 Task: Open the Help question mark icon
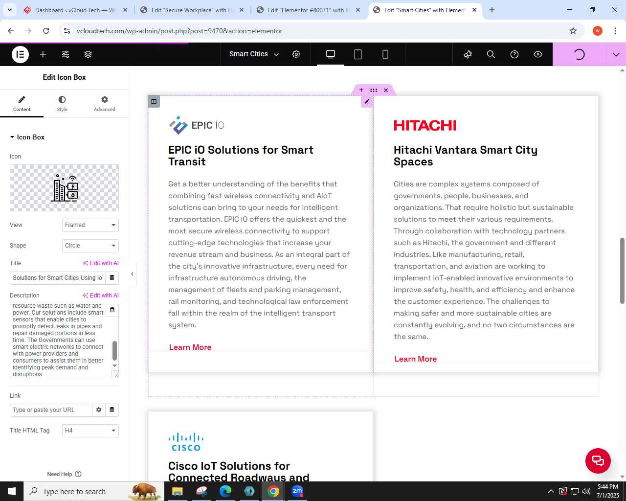point(514,54)
